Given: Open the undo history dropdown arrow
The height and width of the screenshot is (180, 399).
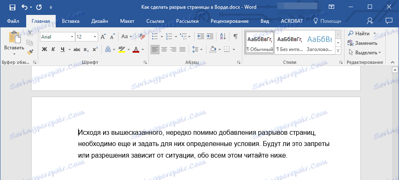Looking at the screenshot, I should click(31, 7).
